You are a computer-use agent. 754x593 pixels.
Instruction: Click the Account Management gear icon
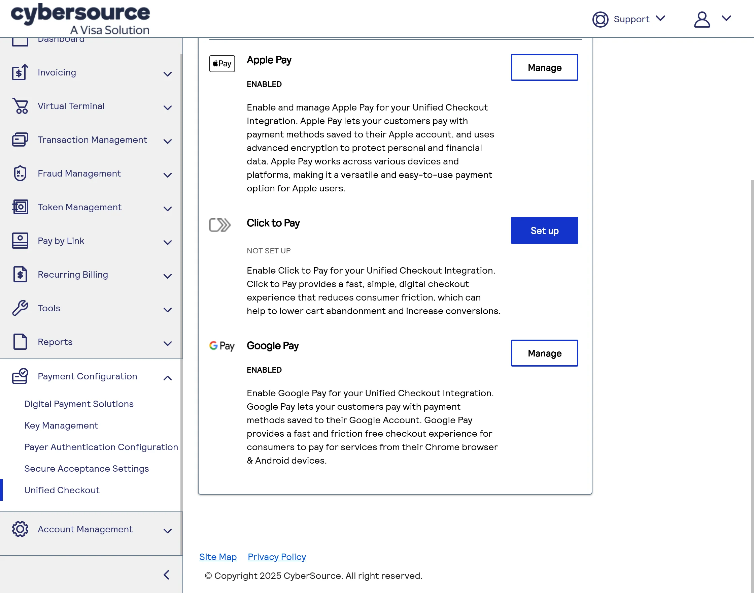coord(20,529)
